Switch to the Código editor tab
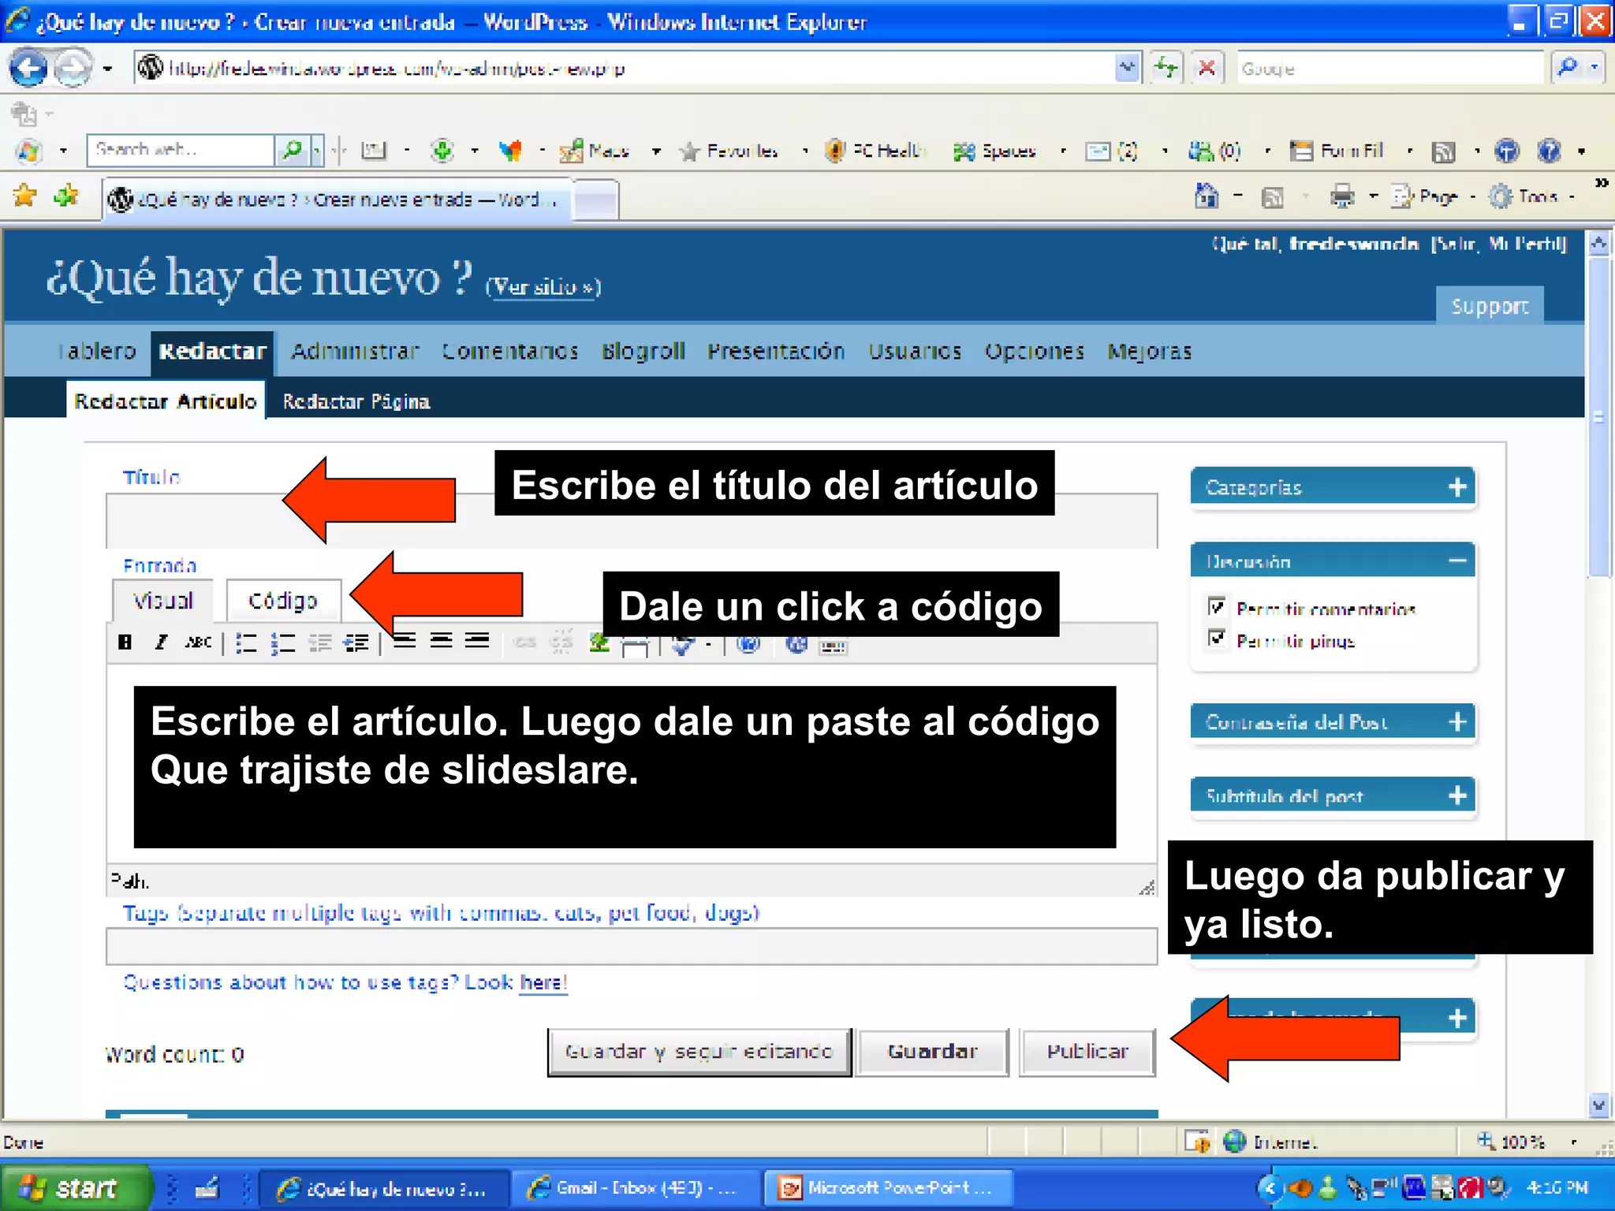1615x1211 pixels. click(x=283, y=601)
